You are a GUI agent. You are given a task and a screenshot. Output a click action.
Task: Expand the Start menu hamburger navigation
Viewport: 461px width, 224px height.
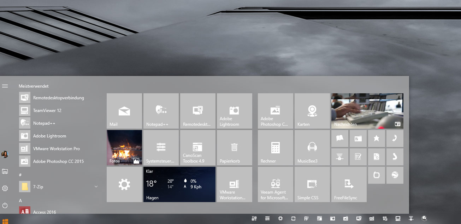(5, 86)
